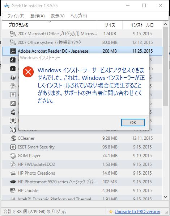The width and height of the screenshot is (170, 216).
Task: Click the red error icon in the dialog
Action: (x=28, y=72)
